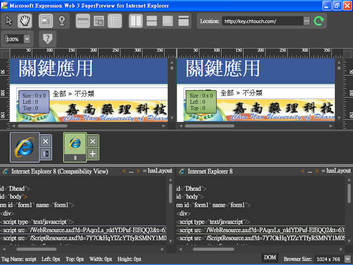Toggle the lightbulb highlight tool
This screenshot has height=265, width=353.
pyautogui.click(x=61, y=21)
